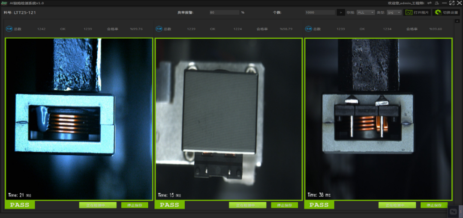
Task: Click the middle camera image of the square component
Action: (228, 119)
